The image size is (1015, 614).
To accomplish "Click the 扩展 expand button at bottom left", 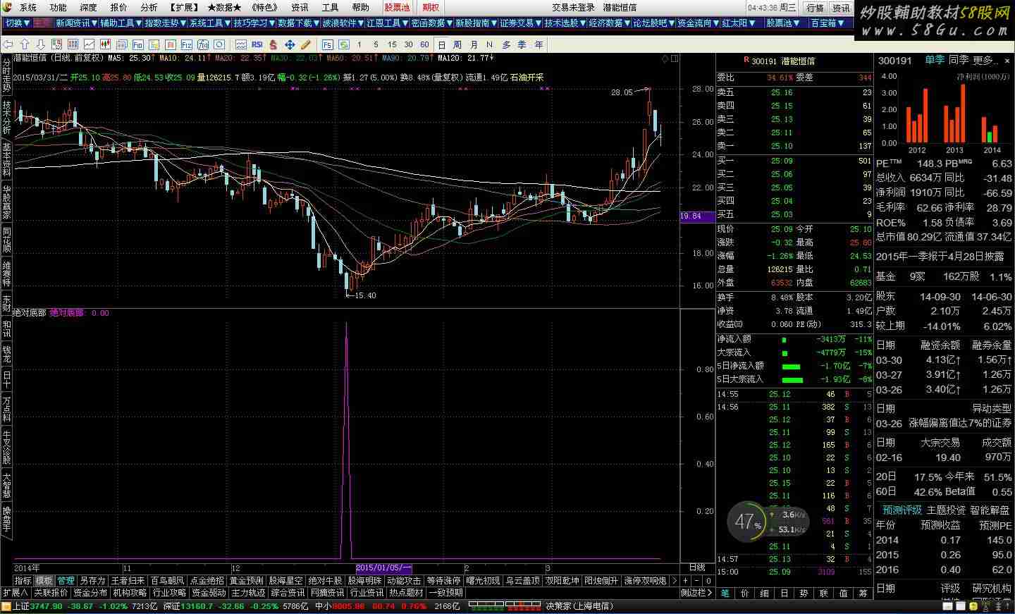I will (15, 593).
